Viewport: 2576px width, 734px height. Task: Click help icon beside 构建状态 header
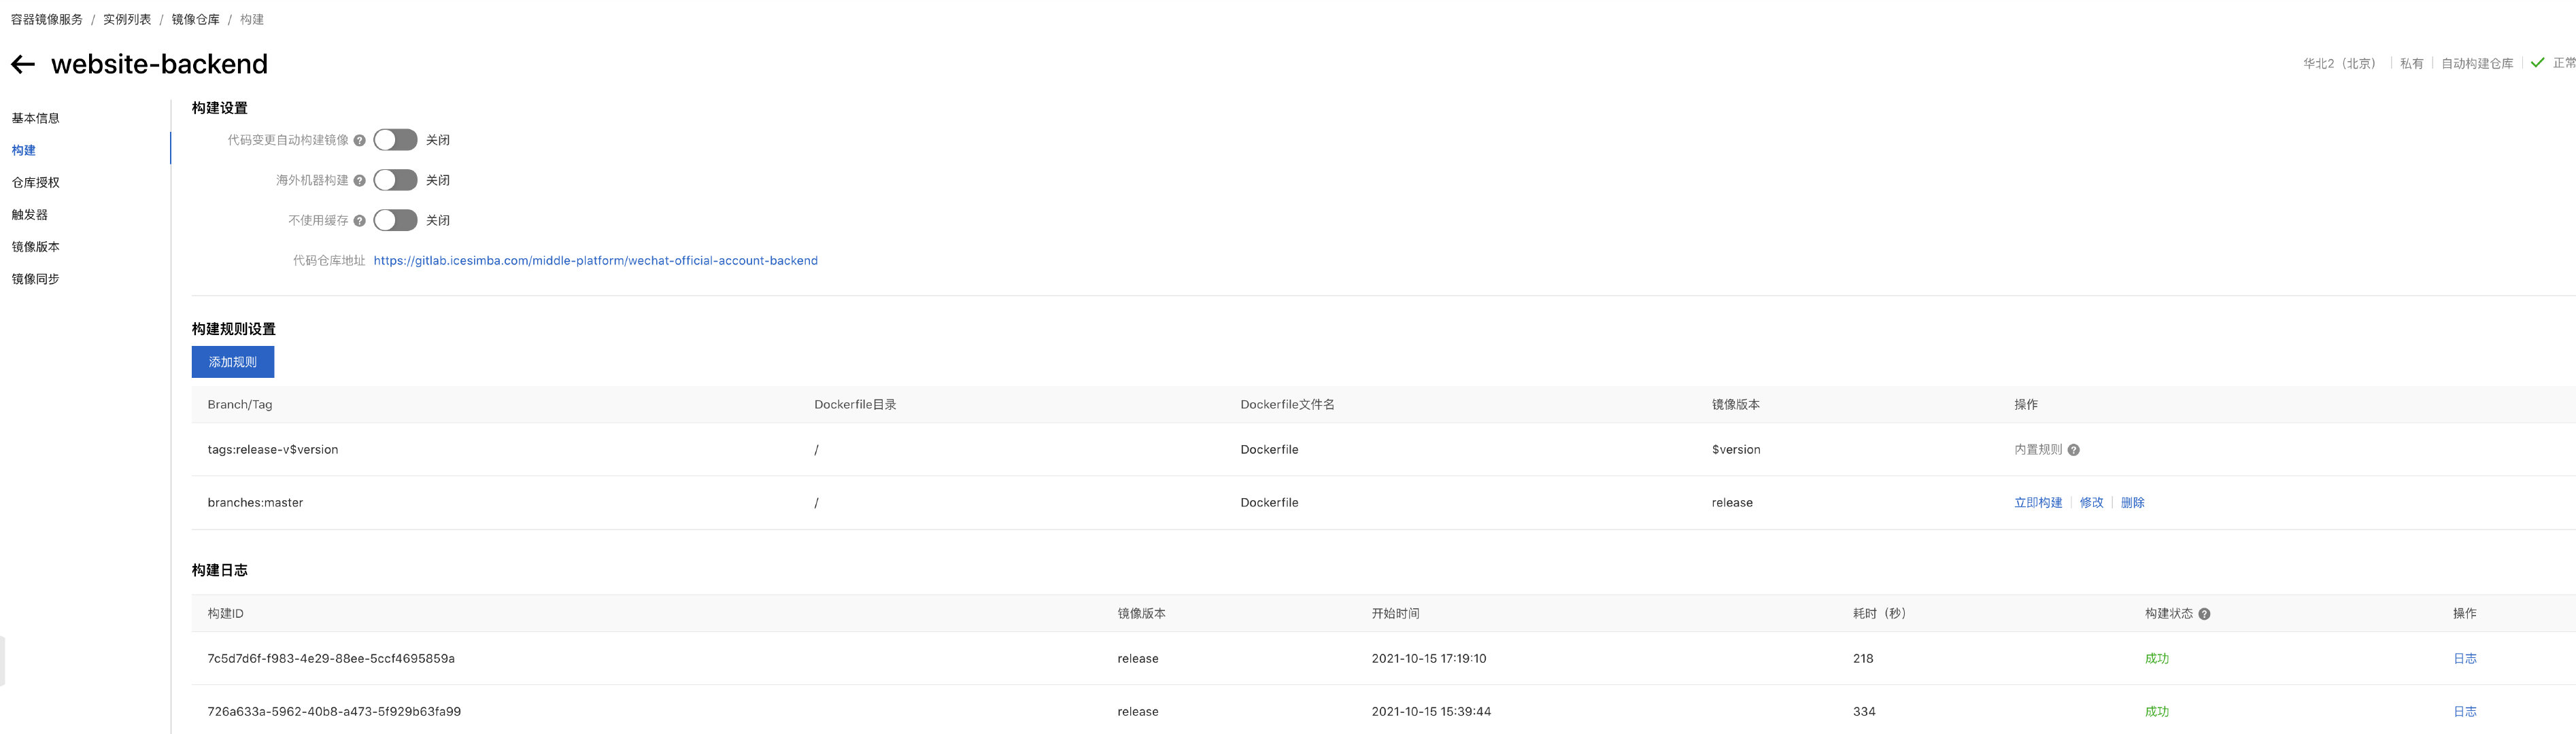[x=2204, y=614]
